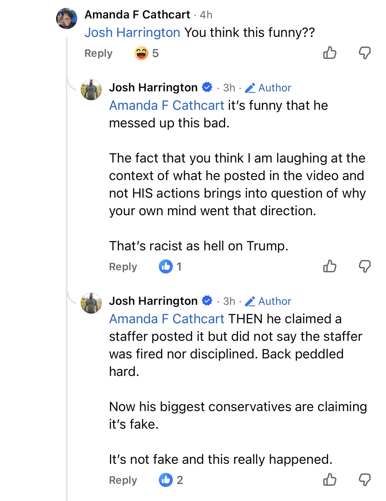Reply to Josh's 'It's not fake' comment
Screen dimensions: 386x501
(123, 480)
